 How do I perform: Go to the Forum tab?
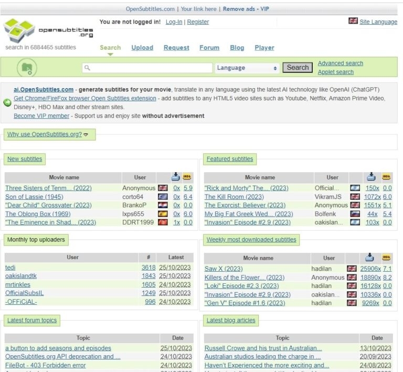[x=209, y=47]
